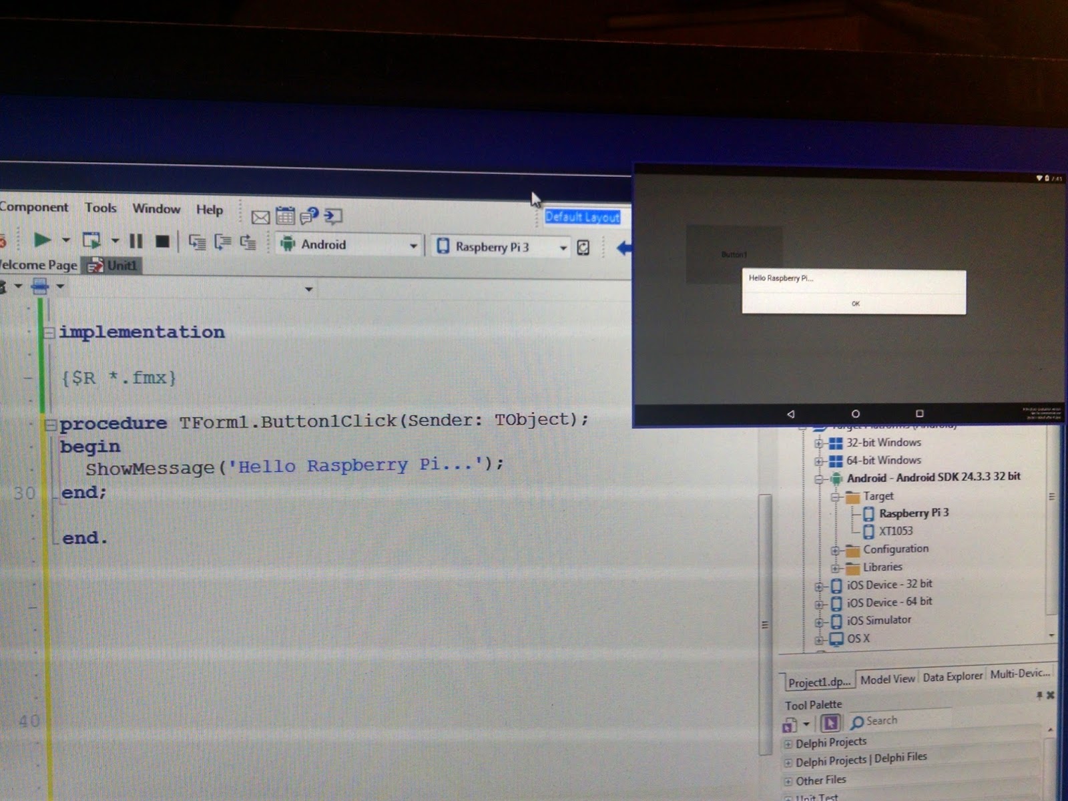
Task: Click the refresh devices icon
Action: 583,248
